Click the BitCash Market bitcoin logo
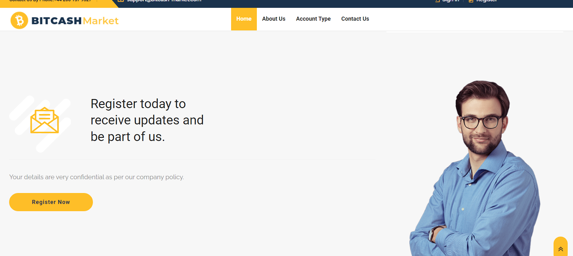Screen dimensions: 573x256 (x=19, y=20)
